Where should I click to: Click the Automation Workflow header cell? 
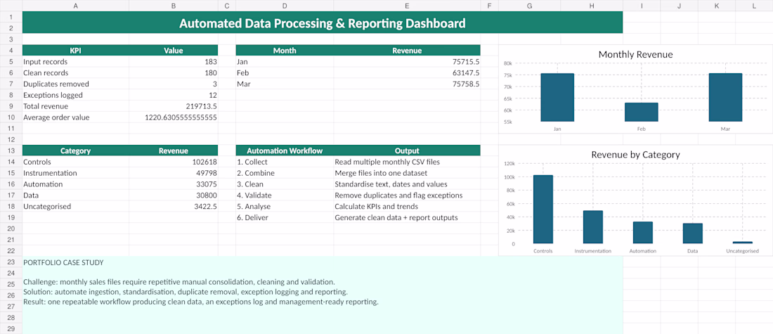(x=285, y=151)
